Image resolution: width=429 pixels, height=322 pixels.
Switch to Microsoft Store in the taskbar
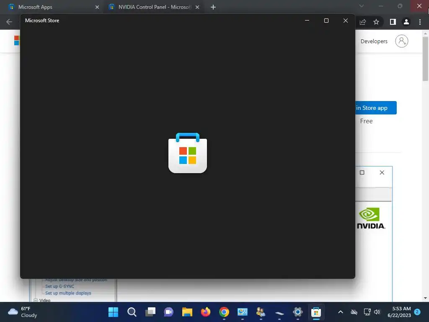(x=316, y=312)
